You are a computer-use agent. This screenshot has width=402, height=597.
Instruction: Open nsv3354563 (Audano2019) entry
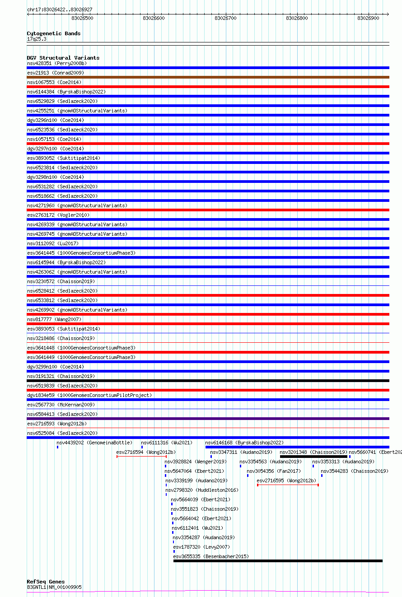[271, 462]
